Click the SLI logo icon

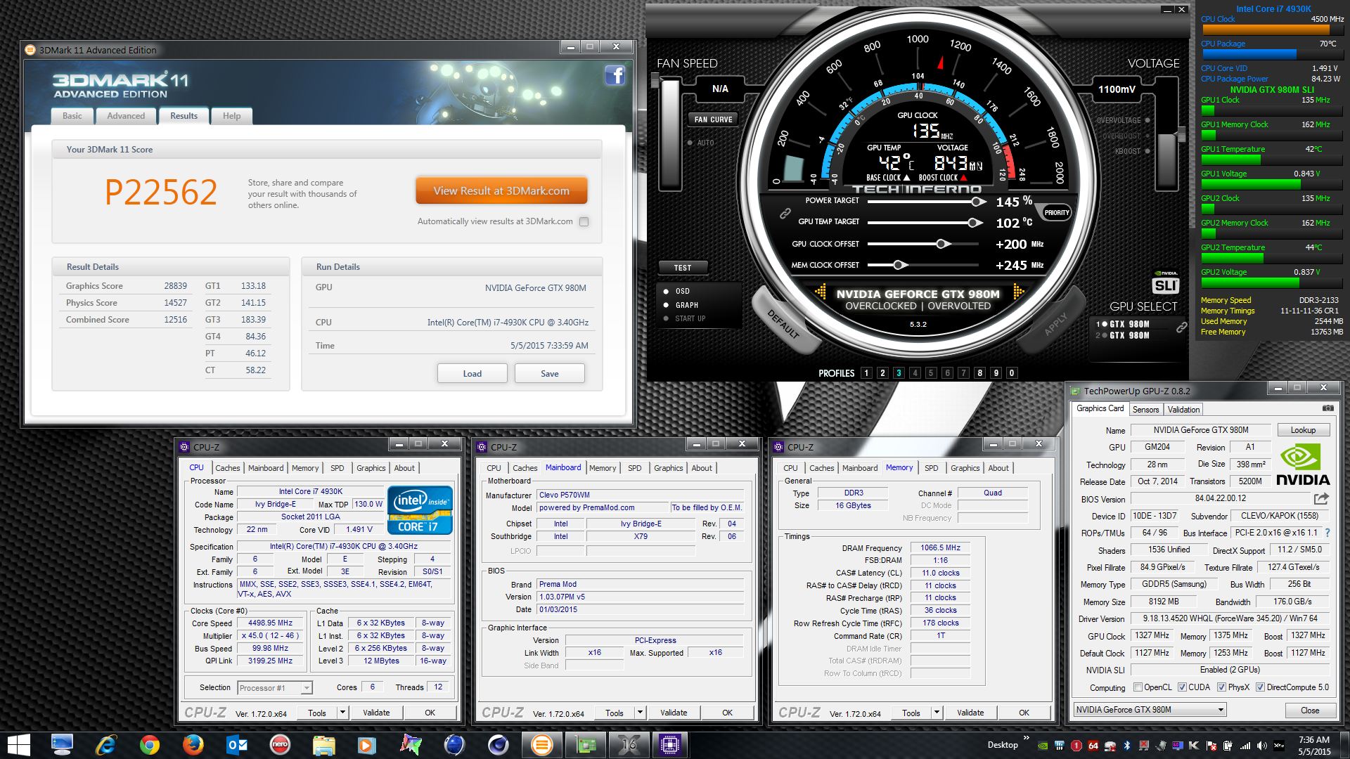(x=1166, y=285)
